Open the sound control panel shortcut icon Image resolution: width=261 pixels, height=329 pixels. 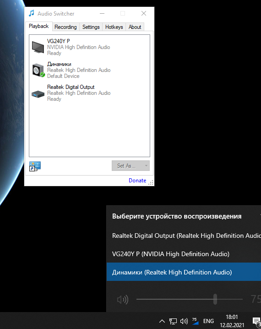35,166
